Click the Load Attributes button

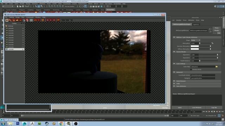point(197,107)
